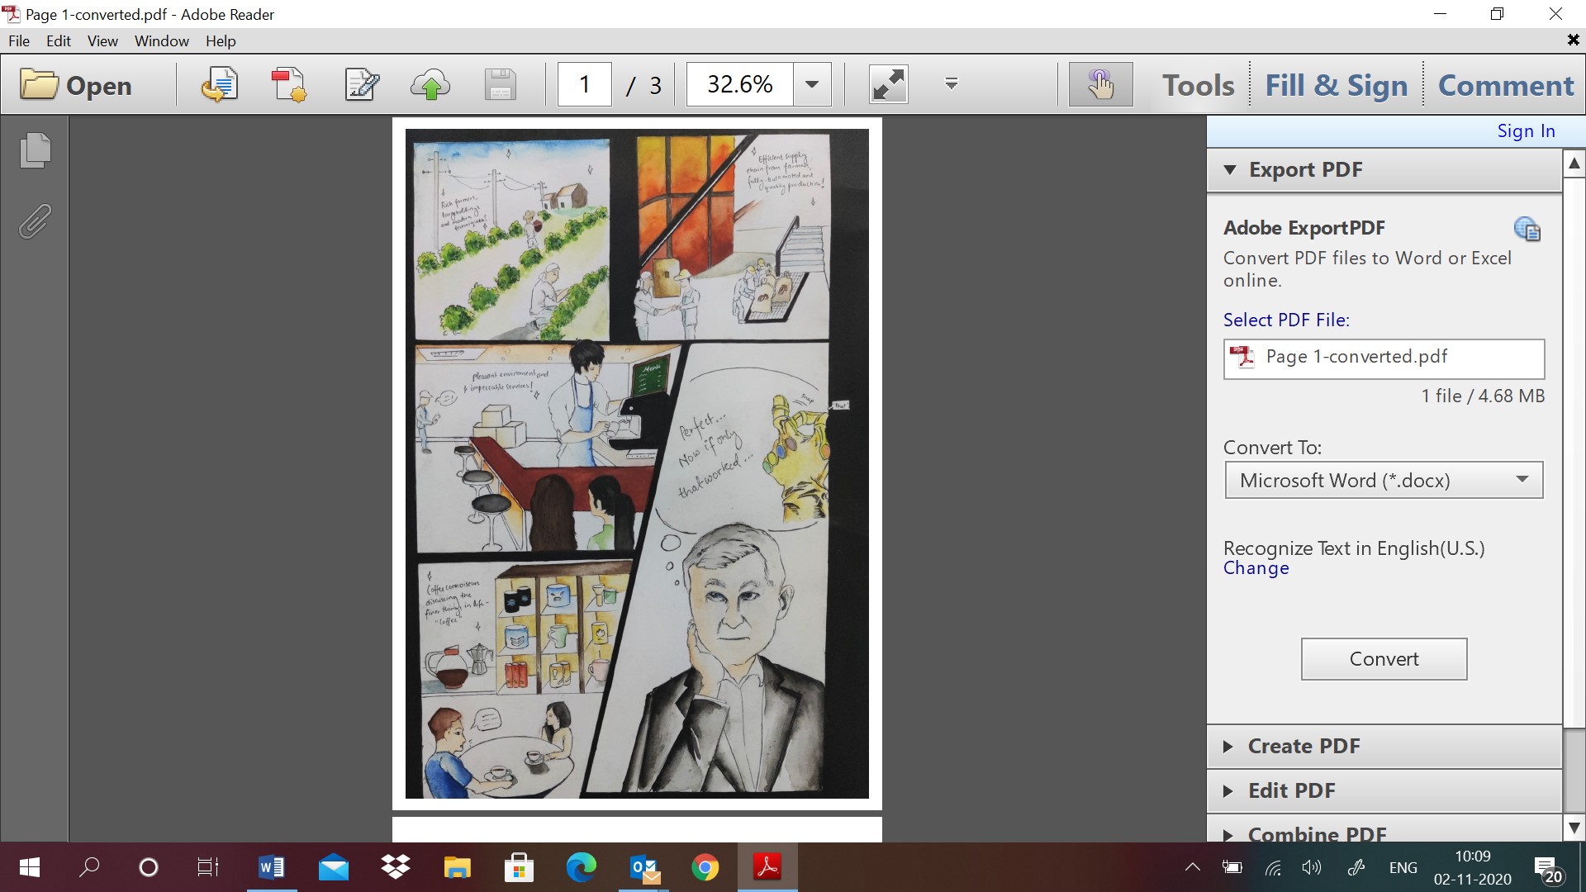Viewport: 1586px width, 892px height.
Task: Show hidden system tray icons
Action: [x=1192, y=867]
